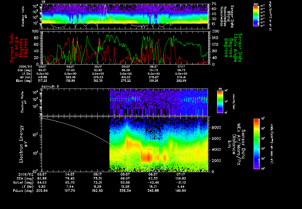Click the 'ergs/(cm**2 sr eV s)' units label
Screen dimensions: 302x209
click(x=270, y=16)
